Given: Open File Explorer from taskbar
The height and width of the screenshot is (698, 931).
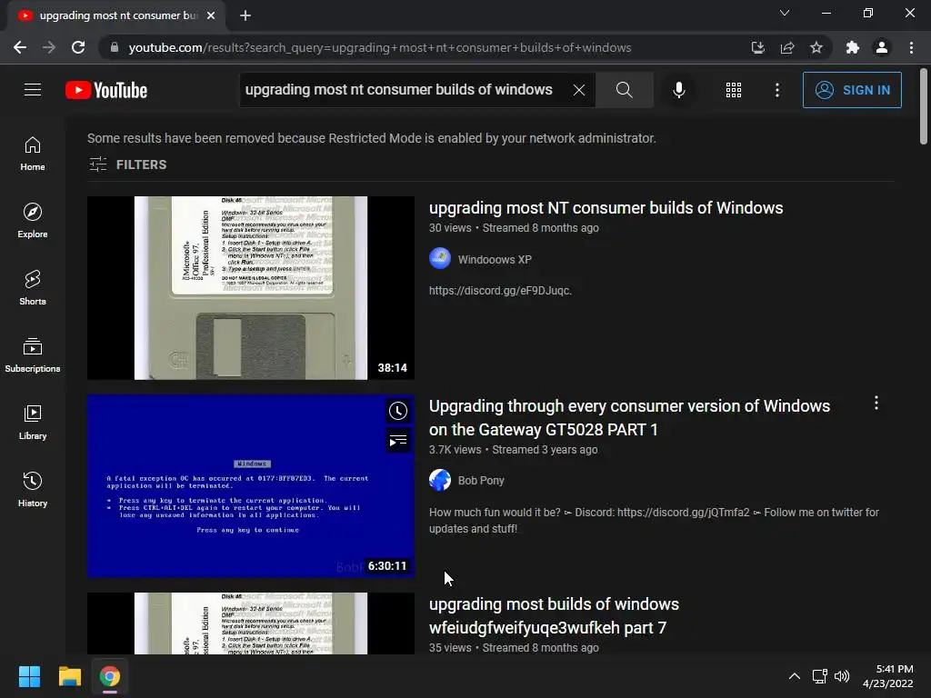Looking at the screenshot, I should click(69, 676).
